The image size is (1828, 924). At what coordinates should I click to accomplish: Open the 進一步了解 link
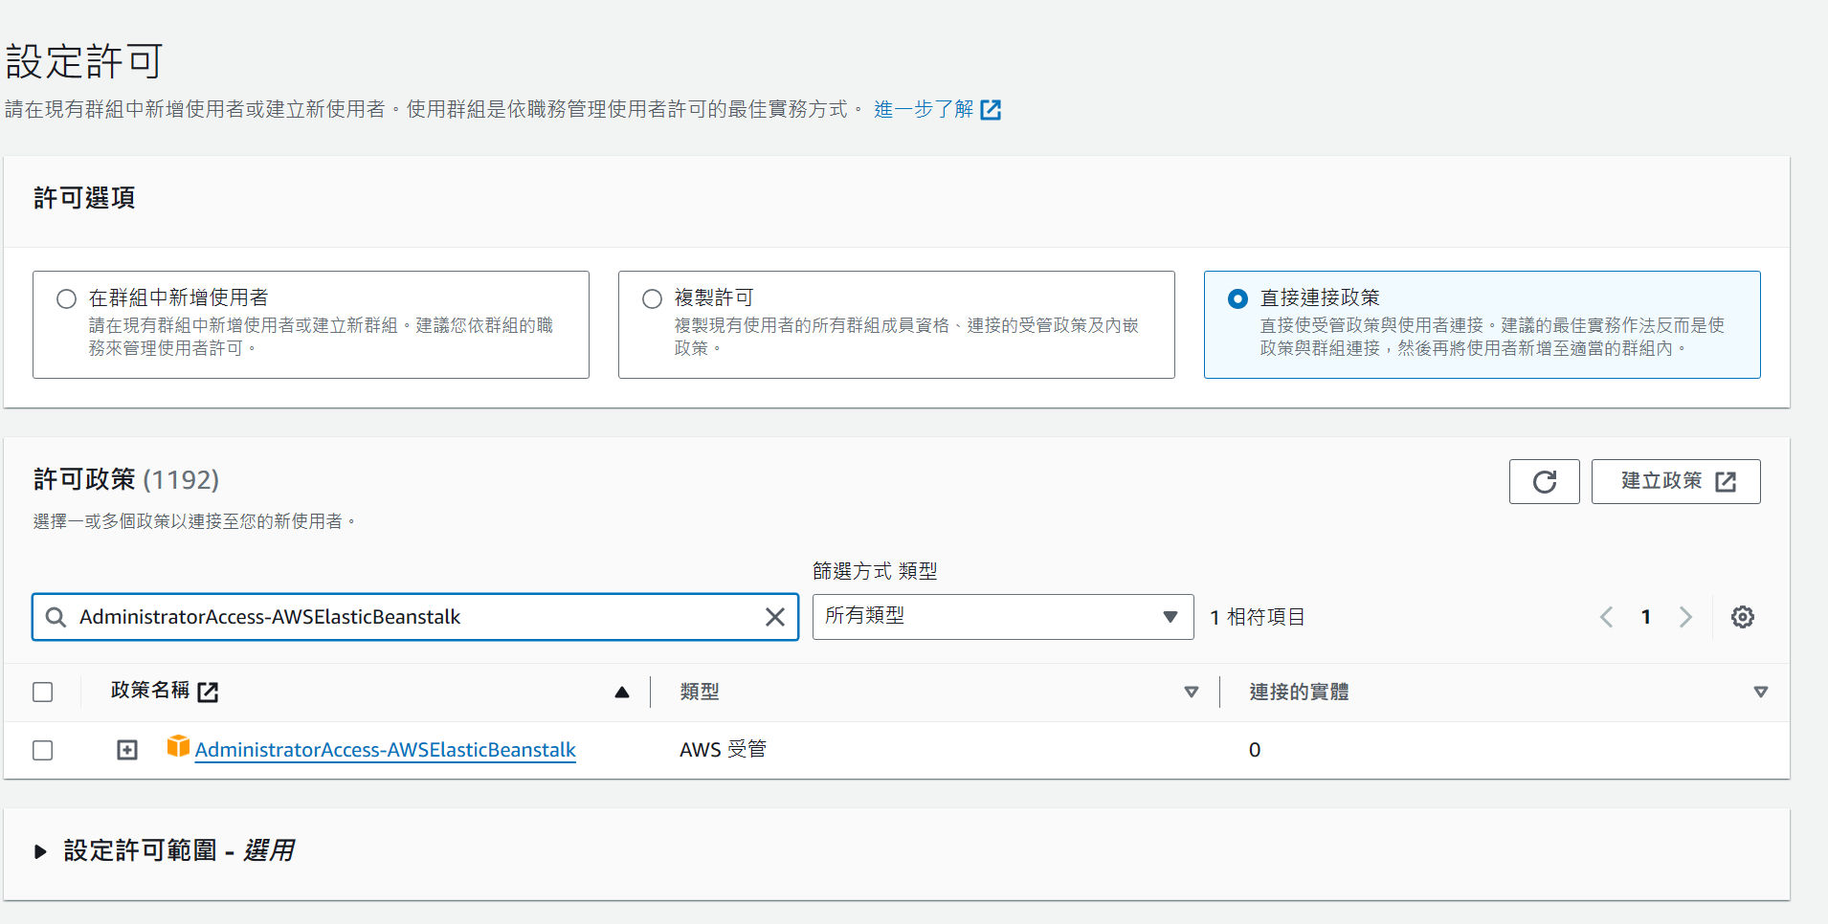pos(936,110)
